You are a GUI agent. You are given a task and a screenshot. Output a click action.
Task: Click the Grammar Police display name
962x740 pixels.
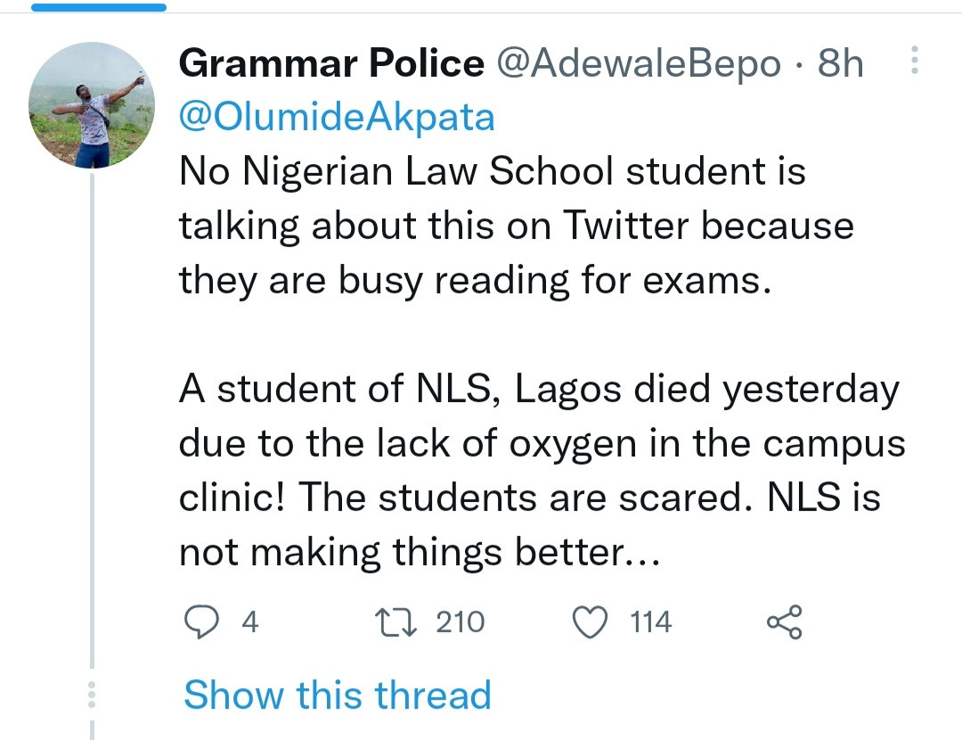(330, 63)
